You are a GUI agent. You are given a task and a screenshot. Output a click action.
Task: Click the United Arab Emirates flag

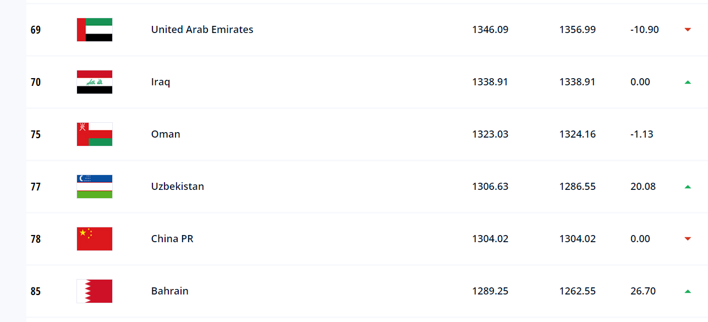(95, 30)
